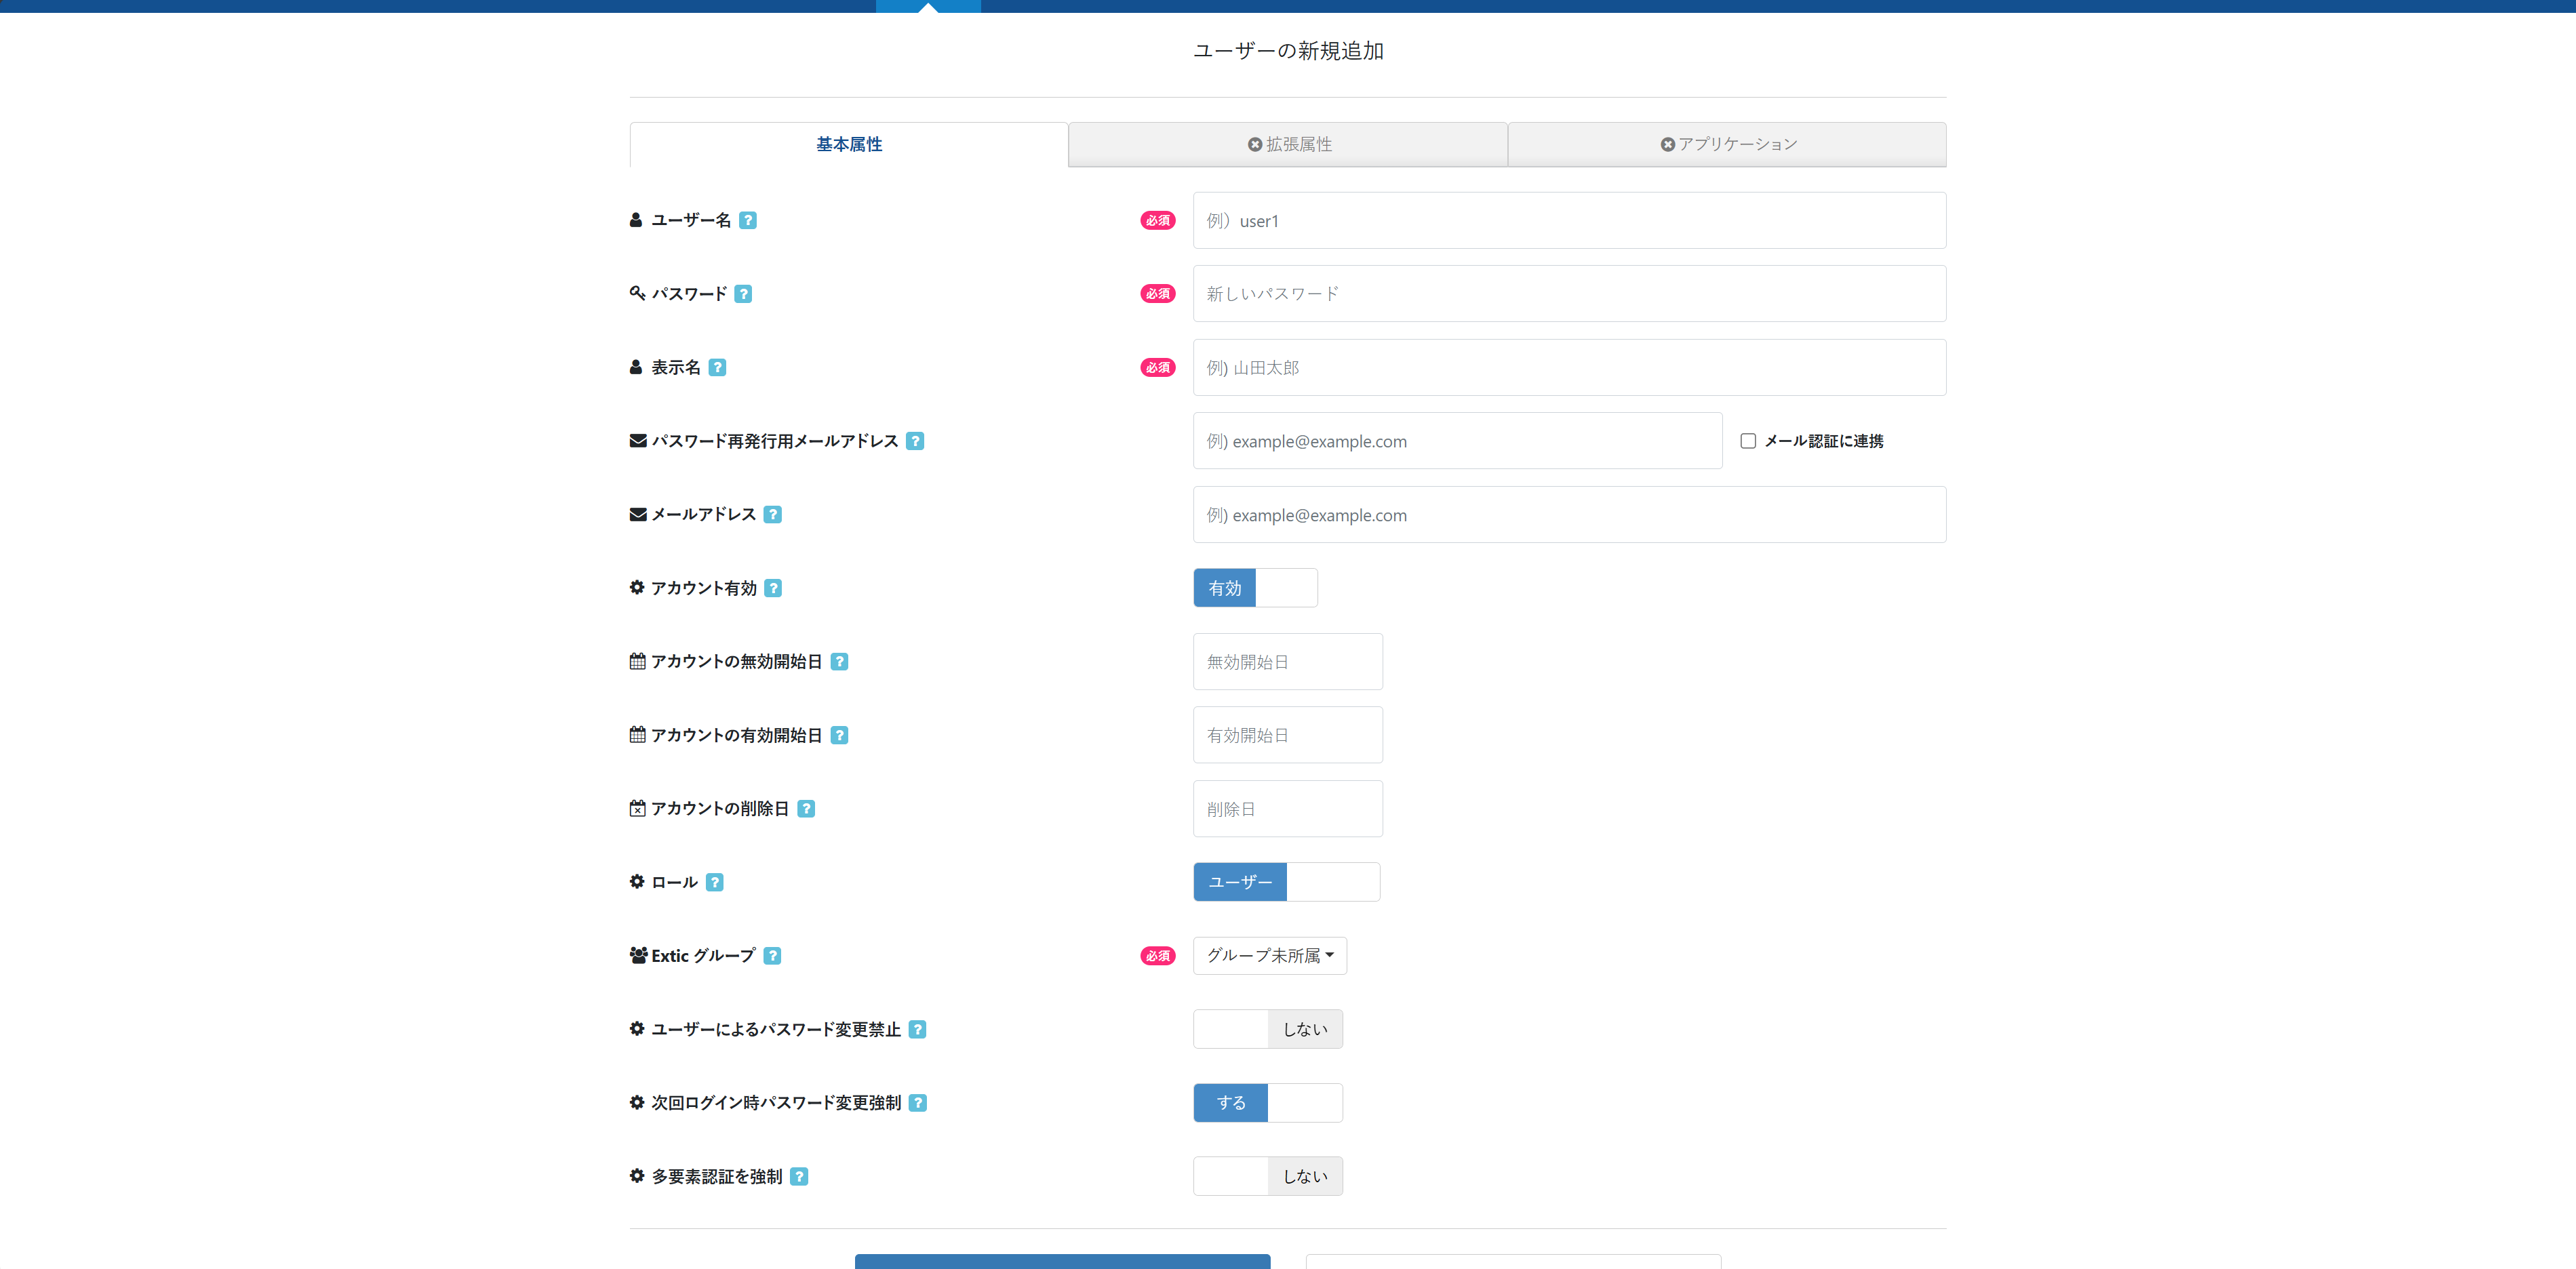Viewport: 2576px width, 1269px height.
Task: Click the ユーザー名 input field
Action: (x=1568, y=220)
